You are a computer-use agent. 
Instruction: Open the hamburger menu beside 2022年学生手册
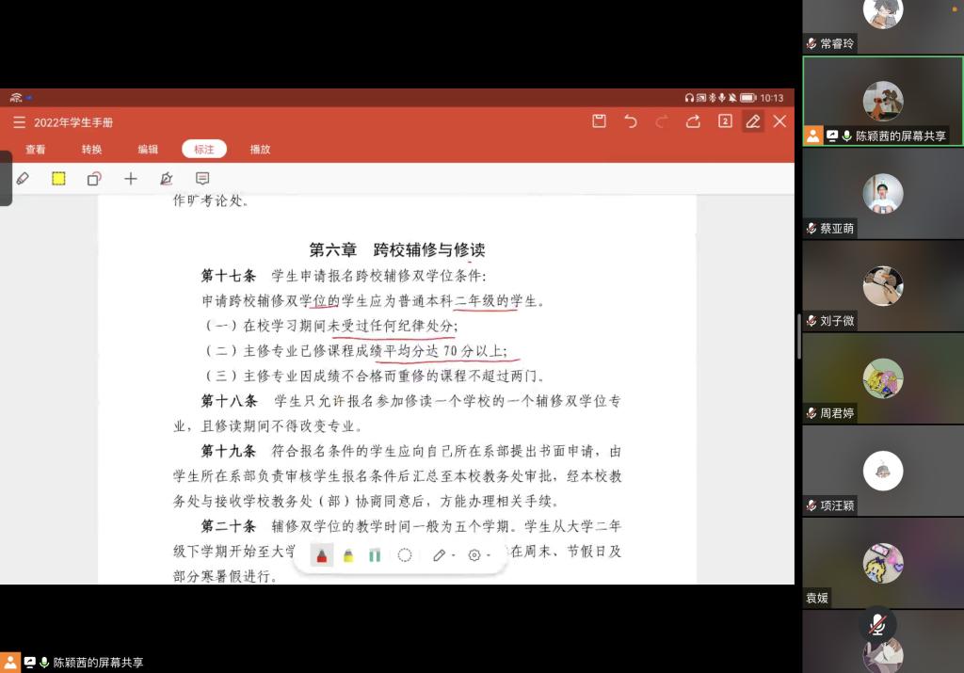[20, 122]
